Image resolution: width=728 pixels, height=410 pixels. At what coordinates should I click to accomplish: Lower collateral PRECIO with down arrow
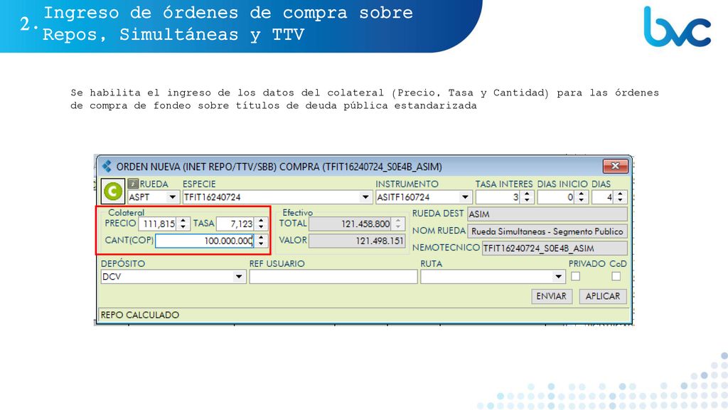[183, 227]
